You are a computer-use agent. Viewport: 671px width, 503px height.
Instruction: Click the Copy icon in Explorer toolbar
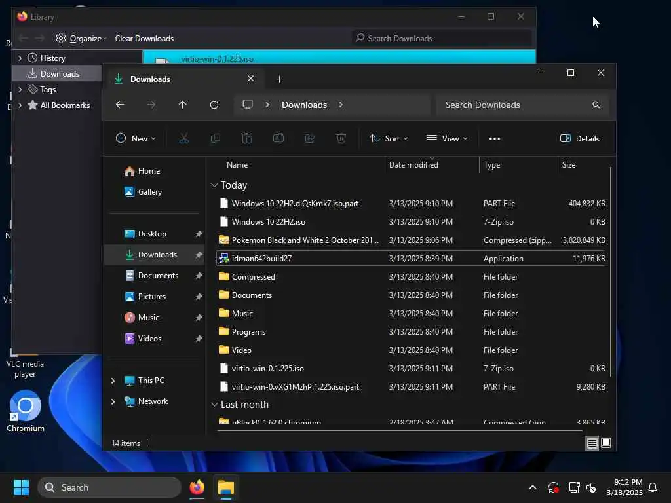(x=215, y=139)
